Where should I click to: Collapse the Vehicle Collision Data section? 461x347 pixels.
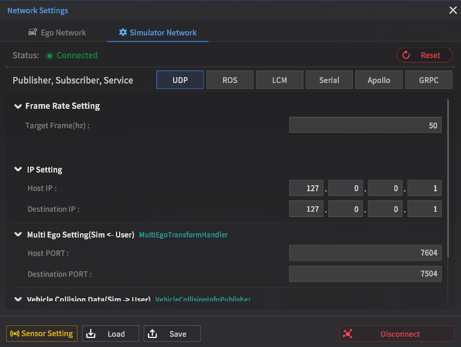pos(17,299)
